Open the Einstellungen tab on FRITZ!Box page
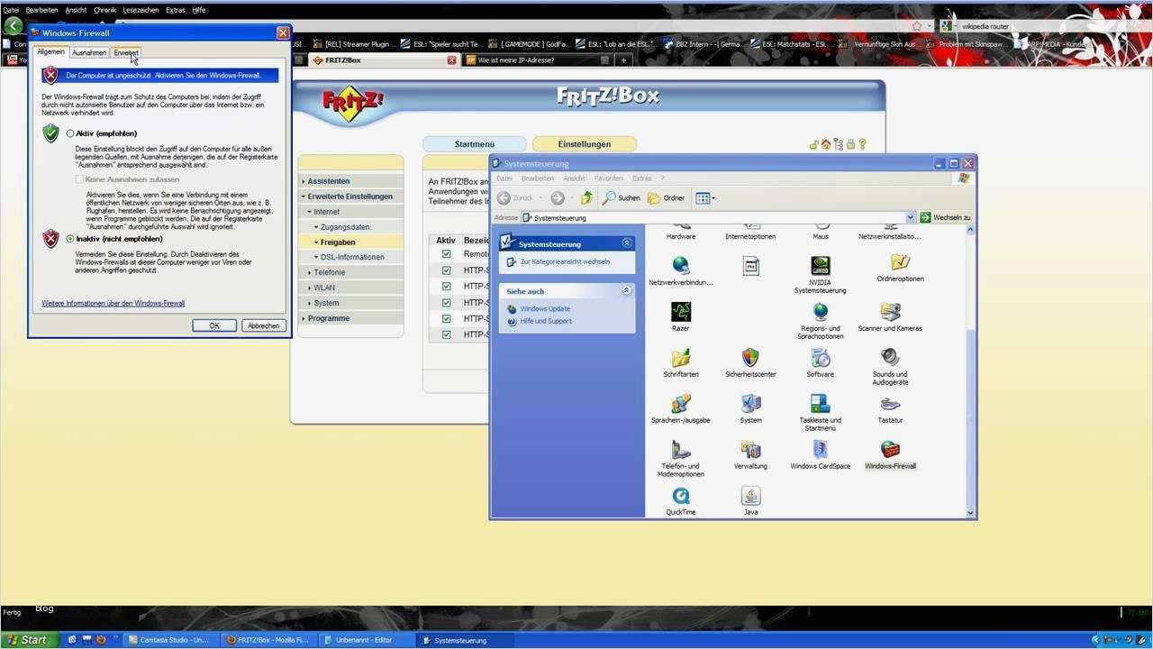1153x649 pixels. pyautogui.click(x=585, y=144)
